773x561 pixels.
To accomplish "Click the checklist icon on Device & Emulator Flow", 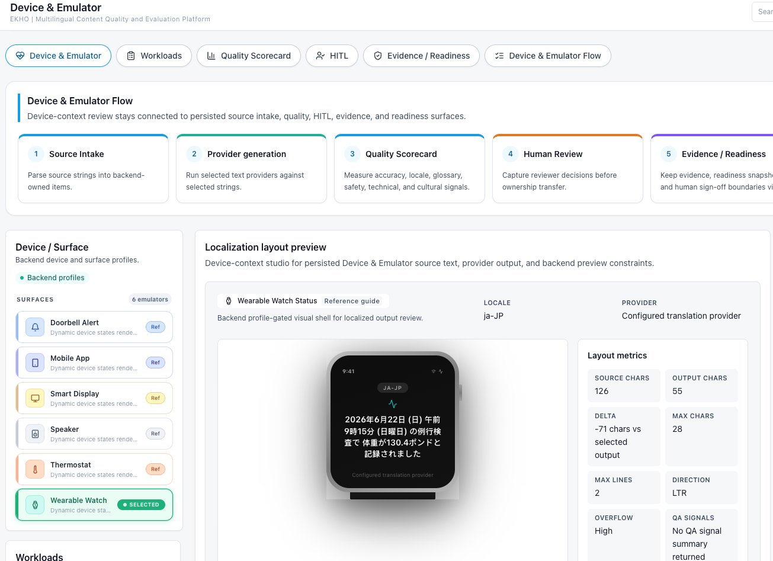I will [499, 56].
